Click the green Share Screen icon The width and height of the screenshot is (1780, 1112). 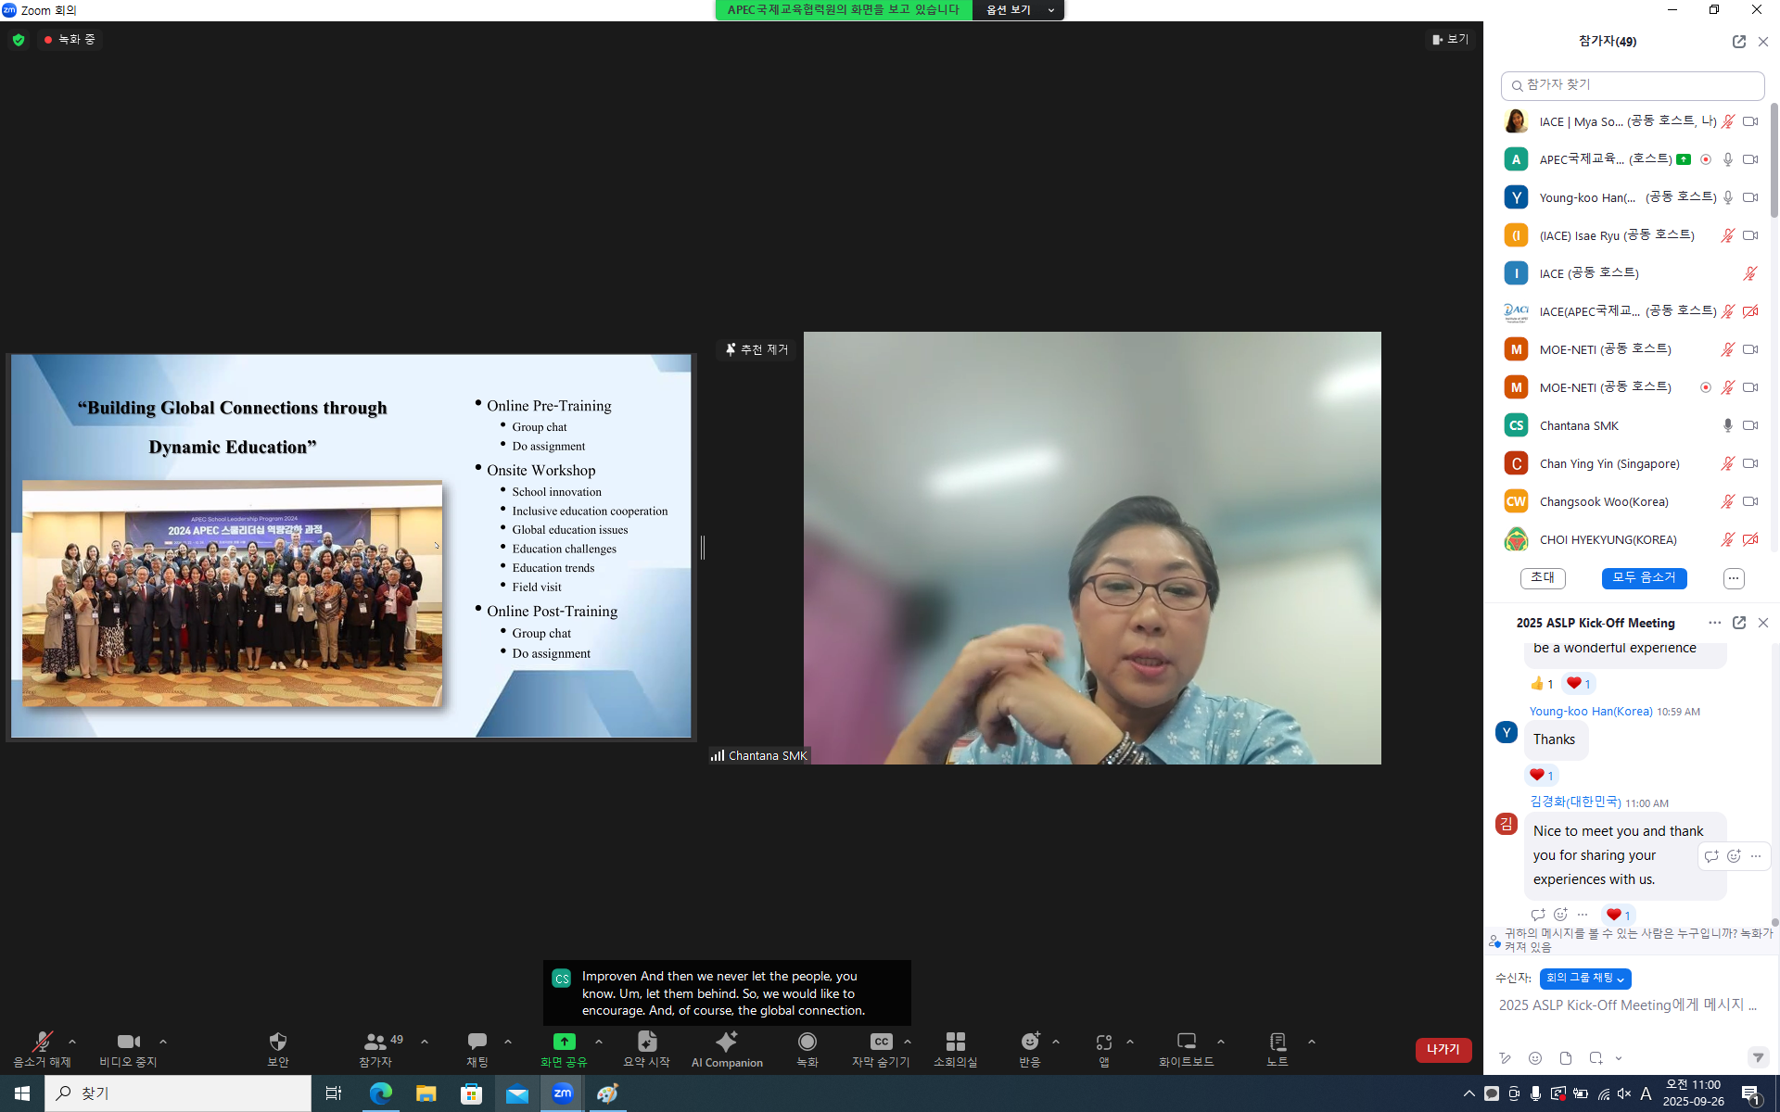564,1042
